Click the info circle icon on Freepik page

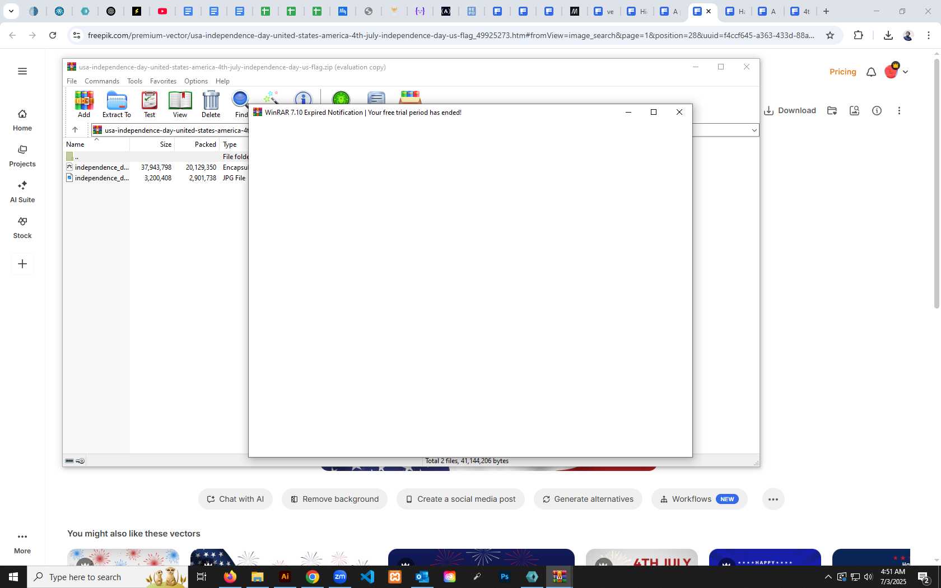[877, 110]
